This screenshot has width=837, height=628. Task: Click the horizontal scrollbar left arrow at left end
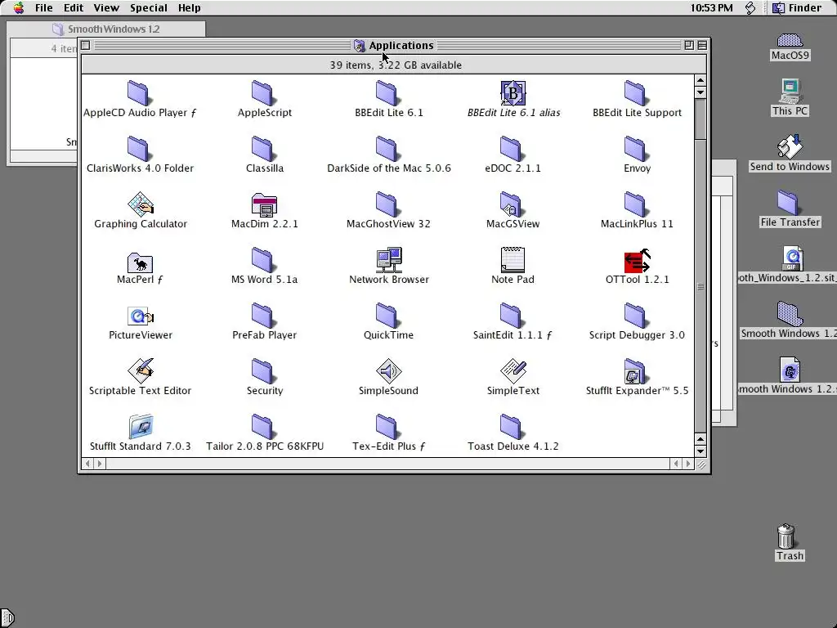88,464
